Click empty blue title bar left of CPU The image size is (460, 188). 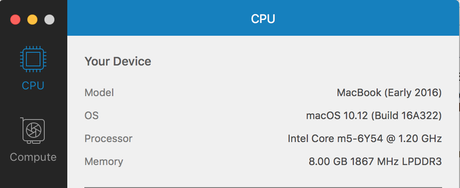click(149, 19)
